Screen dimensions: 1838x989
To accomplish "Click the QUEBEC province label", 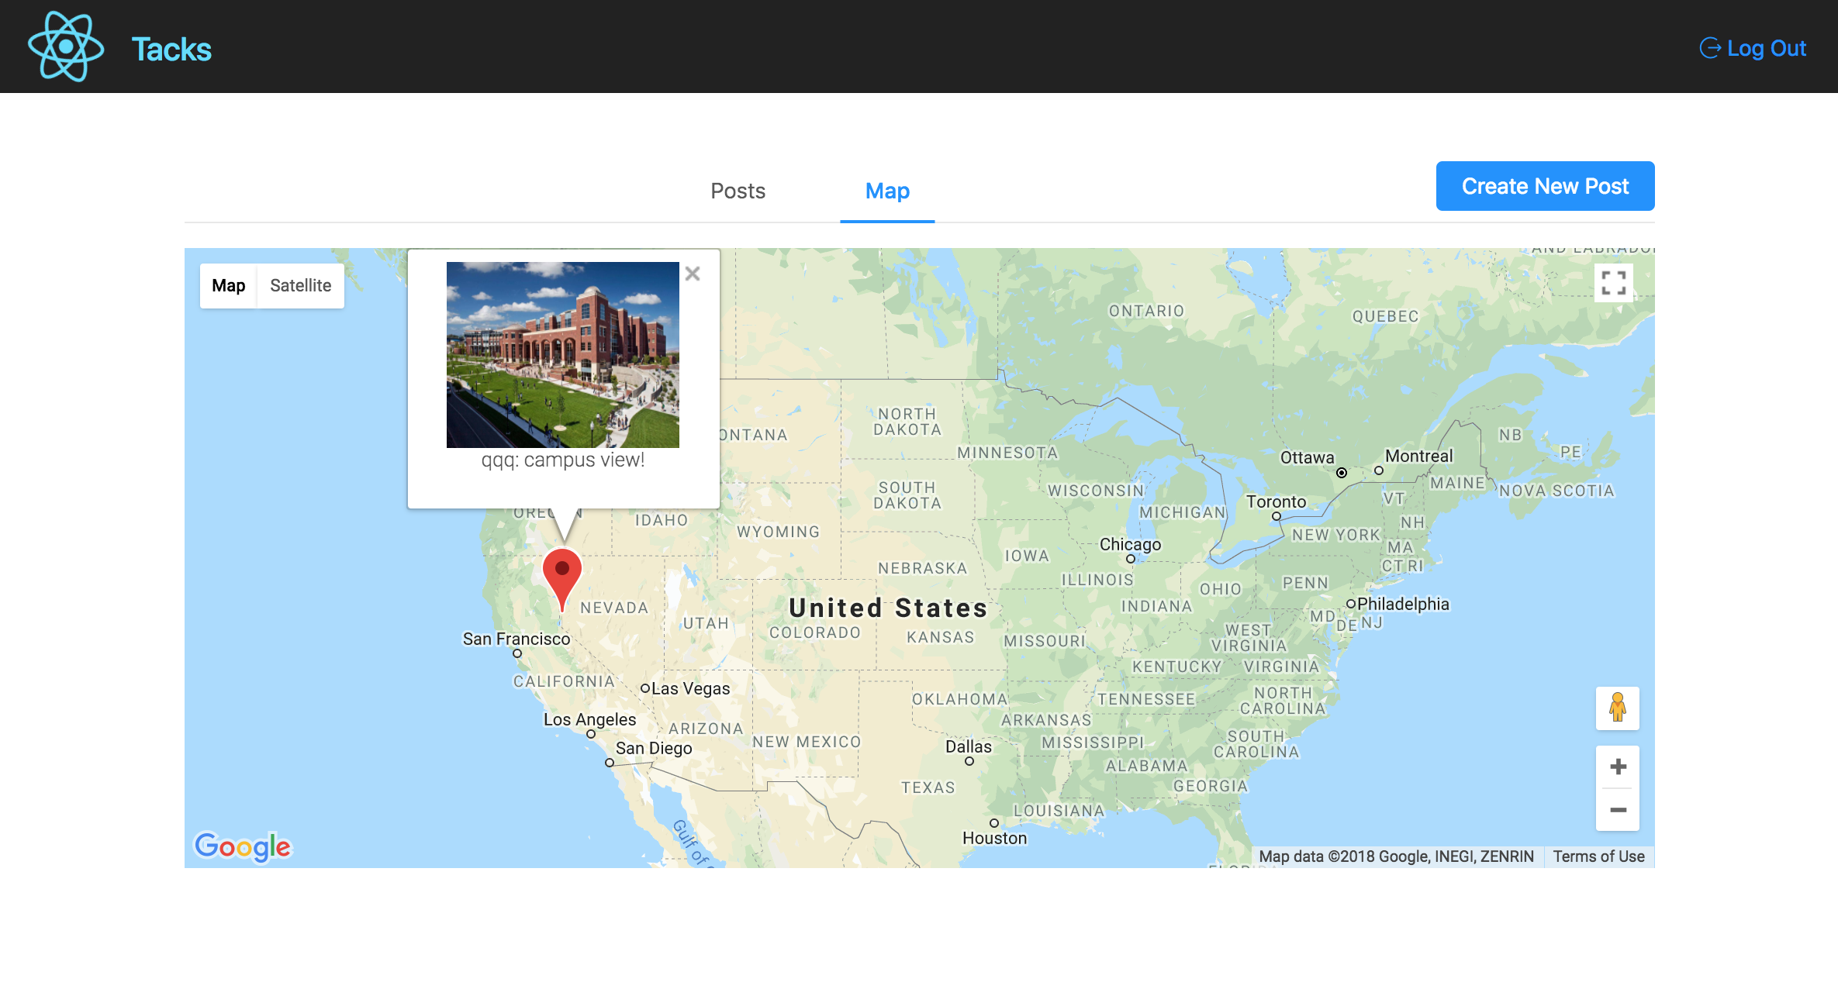I will 1385,316.
